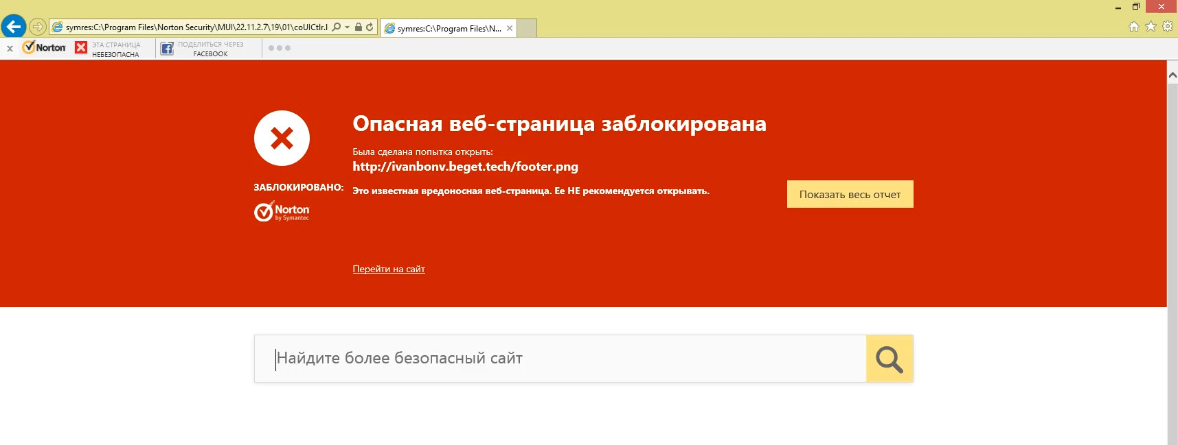Click the 'ЗАБЛОКИРОВАНО:' label

click(298, 187)
